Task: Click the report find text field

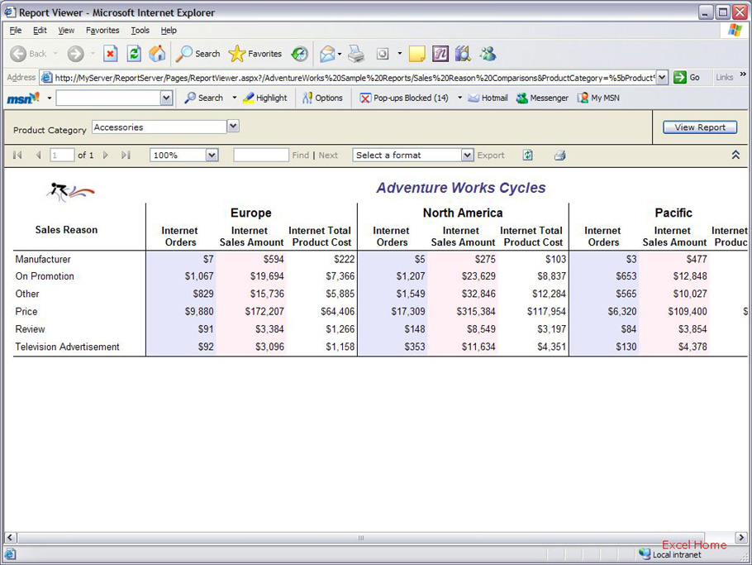Action: point(261,155)
